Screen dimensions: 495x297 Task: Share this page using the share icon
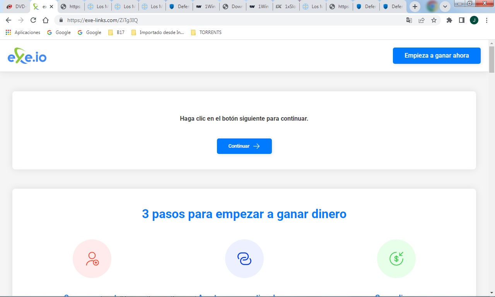click(422, 20)
